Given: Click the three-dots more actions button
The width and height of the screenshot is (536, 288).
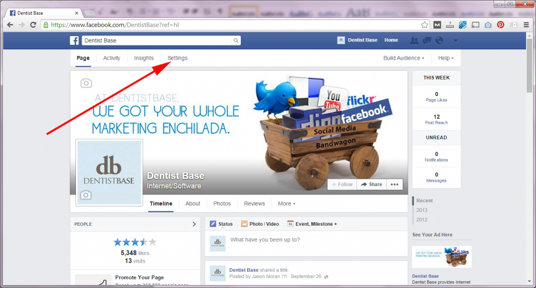Looking at the screenshot, I should coord(395,185).
